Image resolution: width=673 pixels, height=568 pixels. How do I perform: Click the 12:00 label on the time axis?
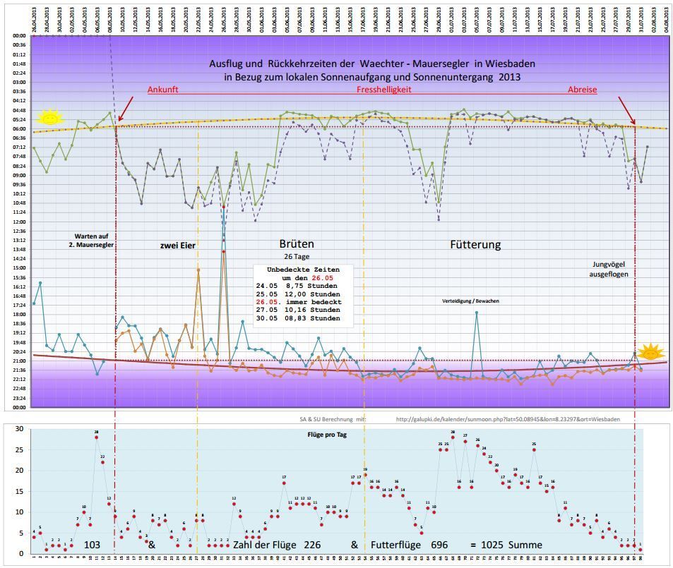19,222
